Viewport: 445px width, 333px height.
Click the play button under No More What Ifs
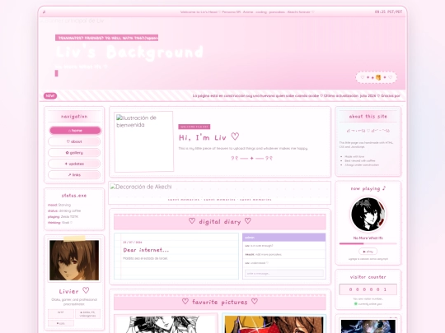tap(368, 252)
